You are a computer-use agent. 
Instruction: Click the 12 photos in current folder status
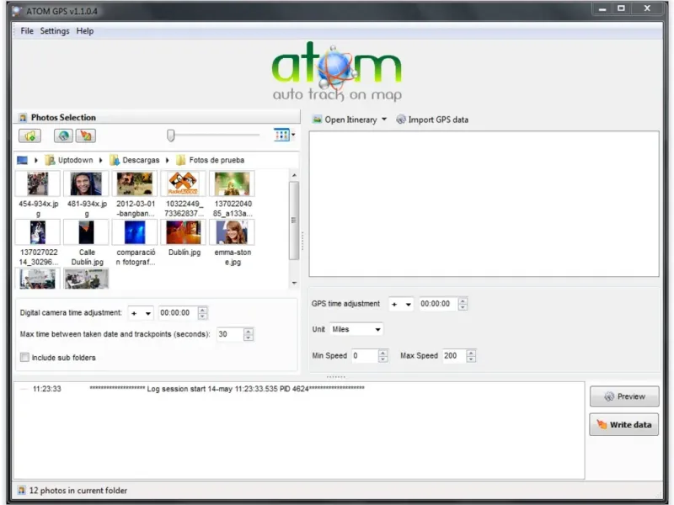coord(78,491)
